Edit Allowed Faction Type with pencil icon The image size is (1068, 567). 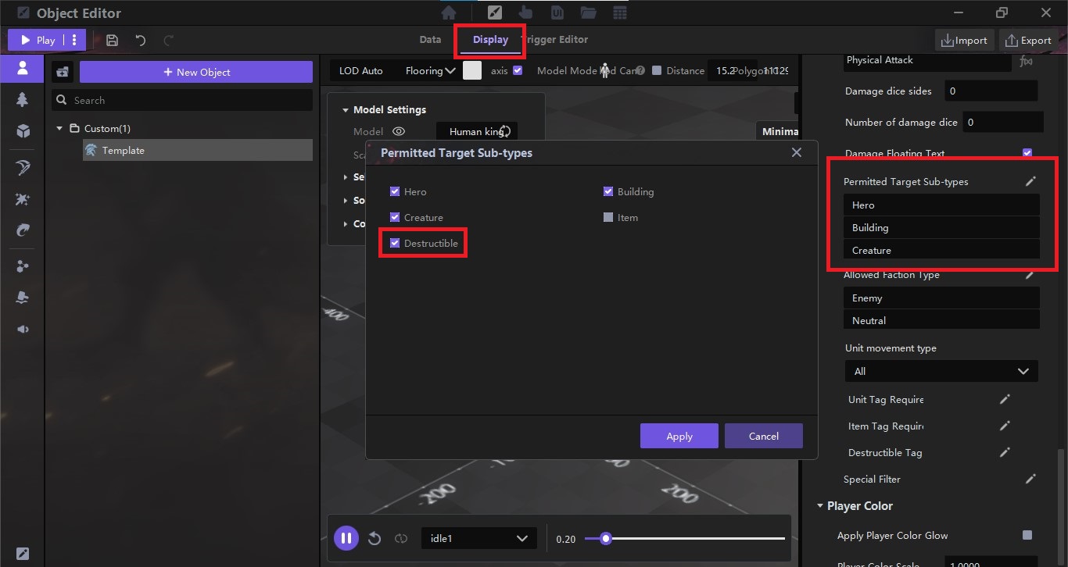[1030, 274]
